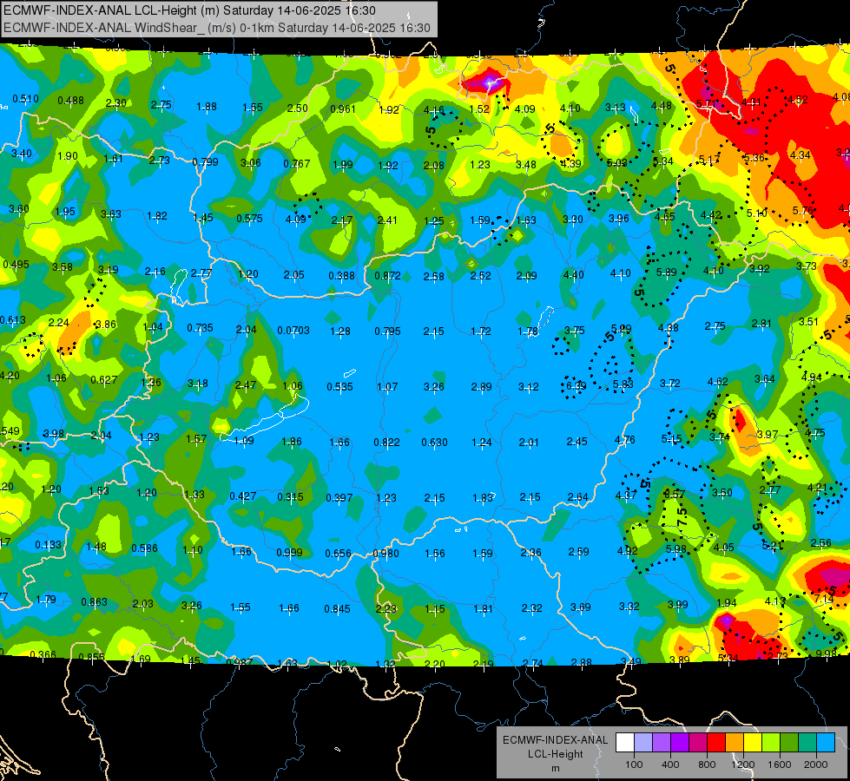Click the wind shear value 0.575
850x781 pixels.
click(x=249, y=218)
